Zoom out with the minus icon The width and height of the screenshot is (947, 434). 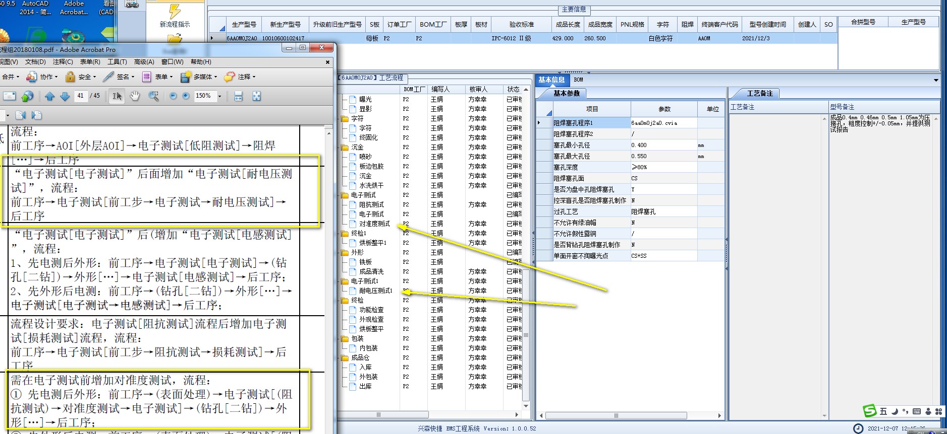click(173, 96)
